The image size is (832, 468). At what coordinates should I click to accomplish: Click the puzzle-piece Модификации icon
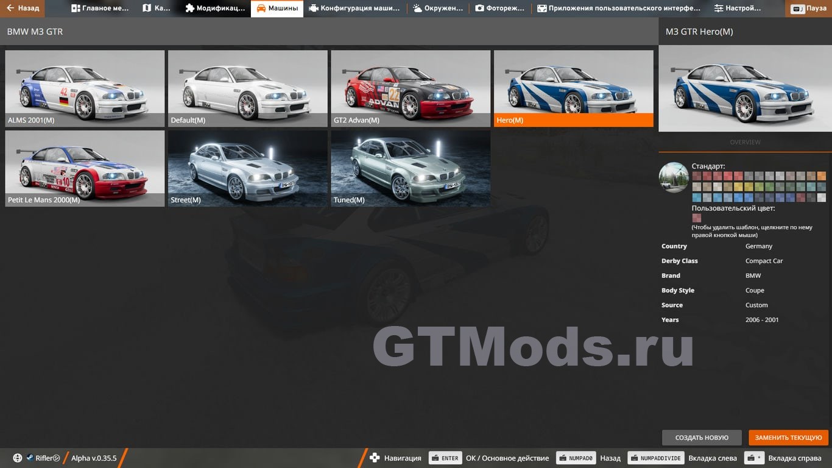(x=189, y=9)
